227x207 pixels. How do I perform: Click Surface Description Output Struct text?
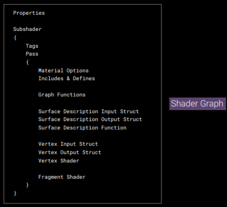tap(90, 119)
